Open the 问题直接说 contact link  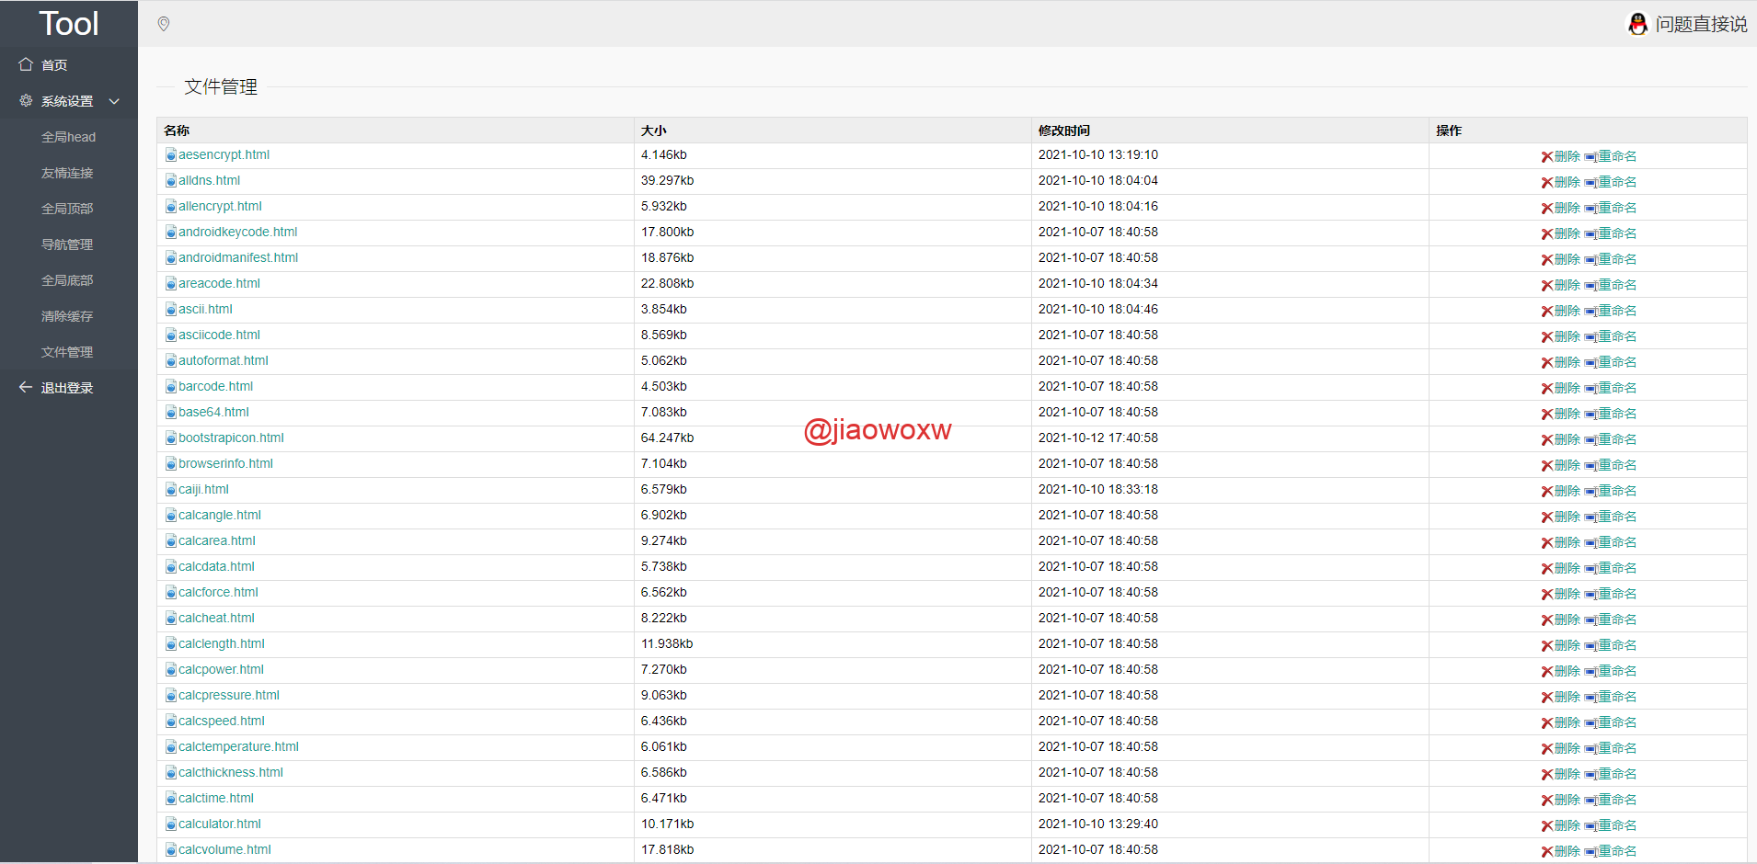coord(1701,24)
